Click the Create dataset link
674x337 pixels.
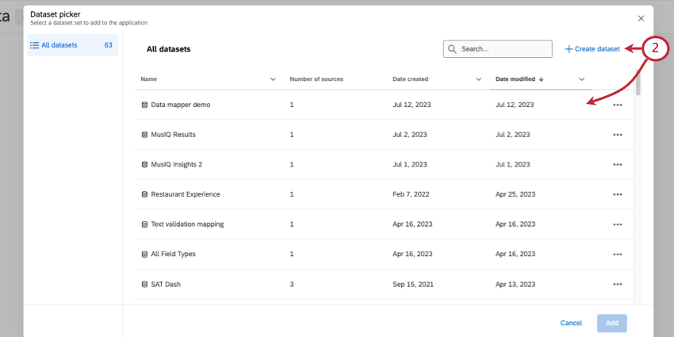[592, 49]
